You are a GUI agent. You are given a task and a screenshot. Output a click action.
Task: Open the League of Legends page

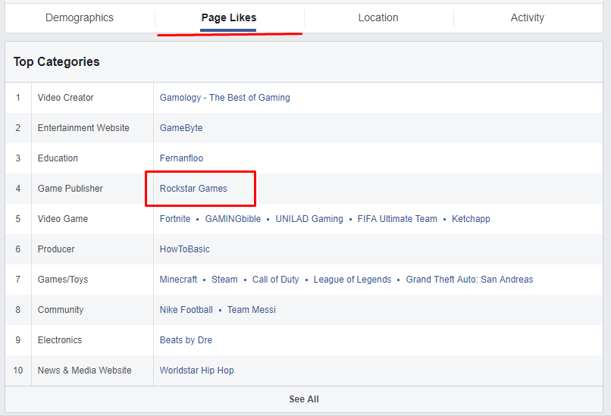pyautogui.click(x=352, y=280)
